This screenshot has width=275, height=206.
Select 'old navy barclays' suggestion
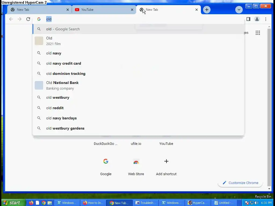coord(138,118)
